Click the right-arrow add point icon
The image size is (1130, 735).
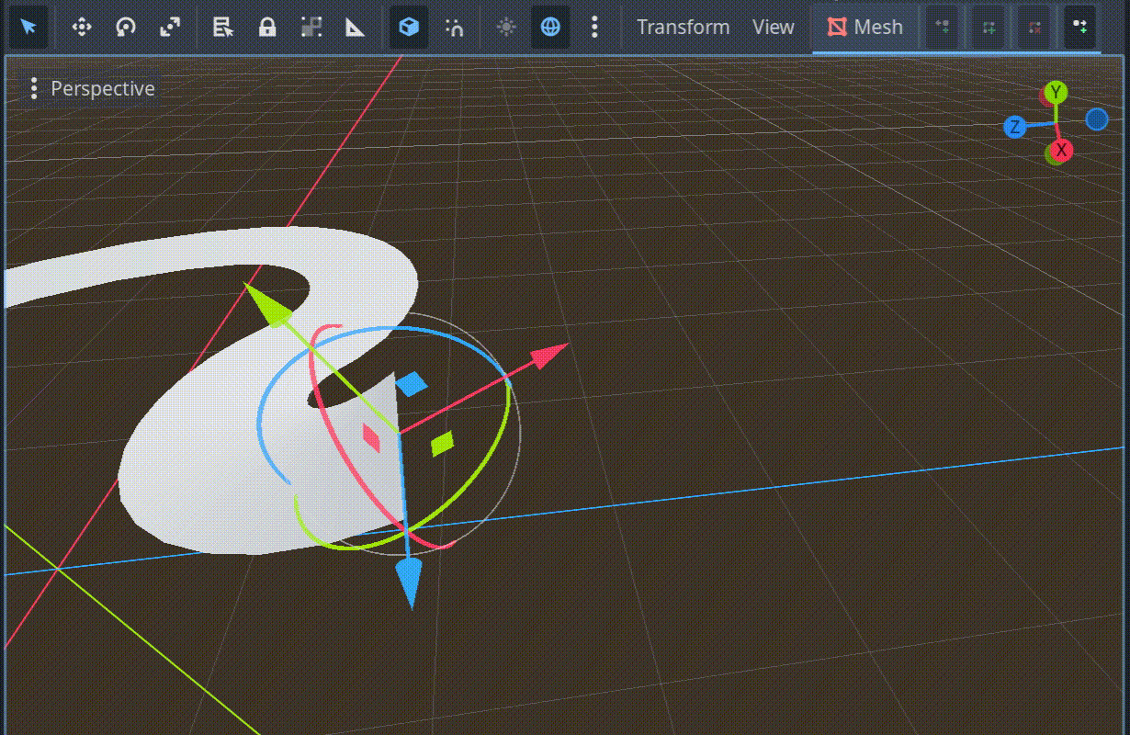click(1080, 27)
